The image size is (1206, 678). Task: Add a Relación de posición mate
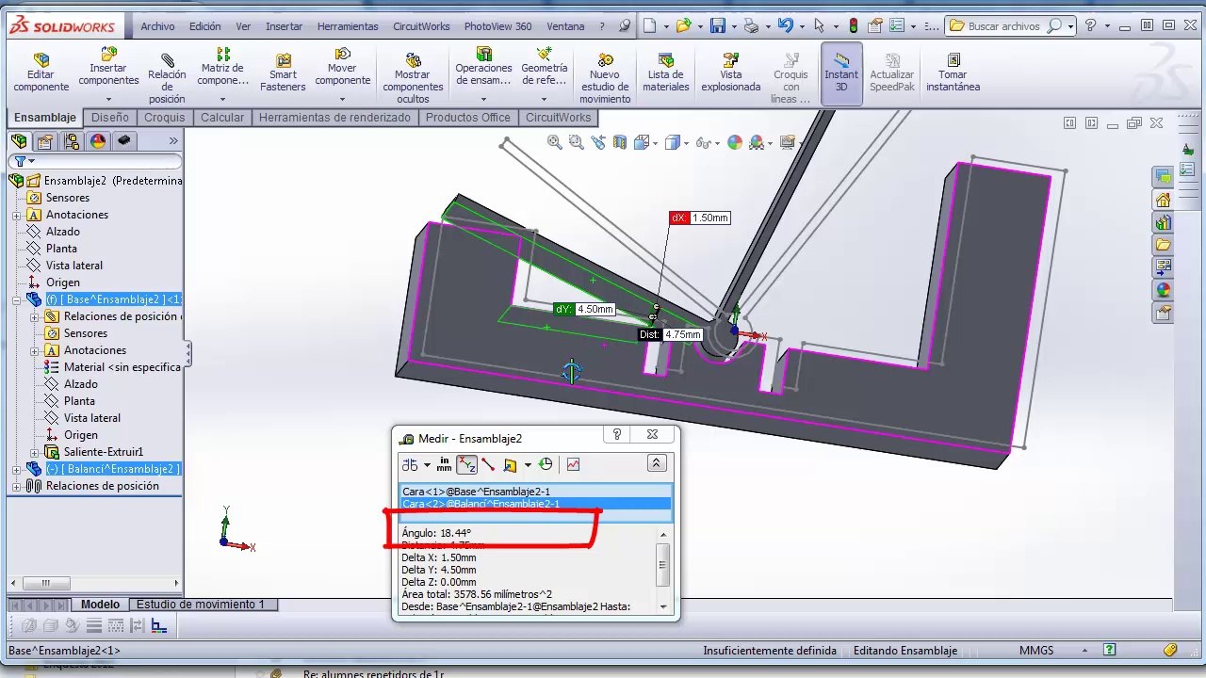(167, 75)
